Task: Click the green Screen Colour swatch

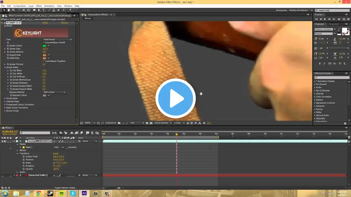Action: tap(44, 46)
